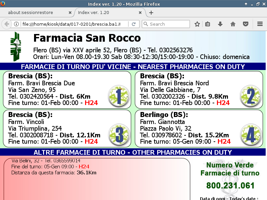Click the Pocket save icon
267x200 pixels.
coord(245,24)
